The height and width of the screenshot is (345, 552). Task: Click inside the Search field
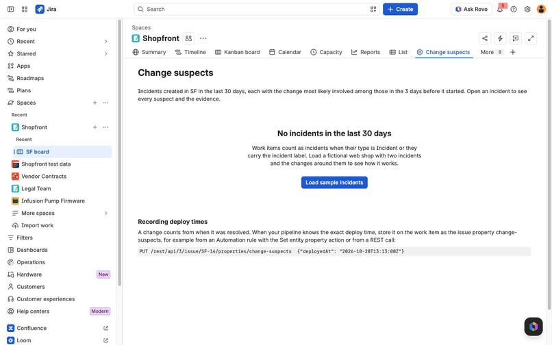tap(257, 9)
